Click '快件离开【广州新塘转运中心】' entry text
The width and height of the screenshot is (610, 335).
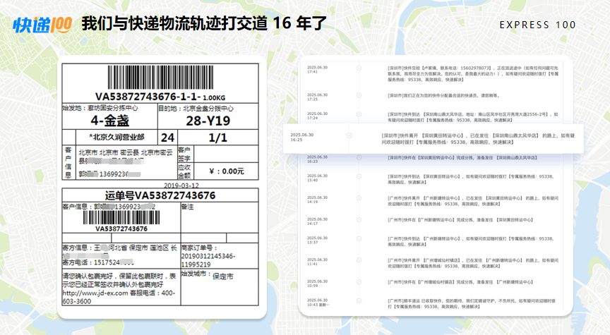tap(472, 201)
